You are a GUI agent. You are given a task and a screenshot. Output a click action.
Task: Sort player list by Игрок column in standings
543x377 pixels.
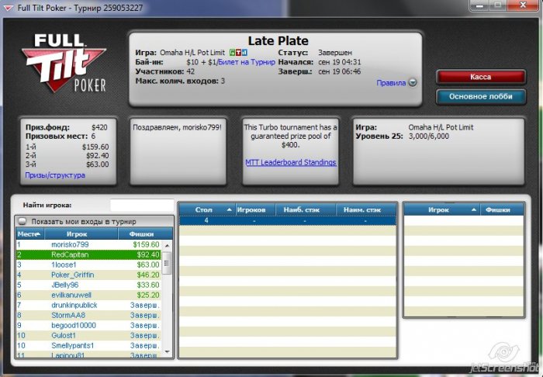81,234
